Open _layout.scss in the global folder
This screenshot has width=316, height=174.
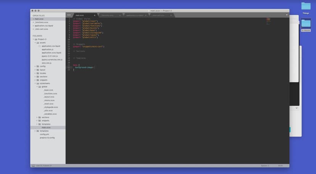click(49, 97)
